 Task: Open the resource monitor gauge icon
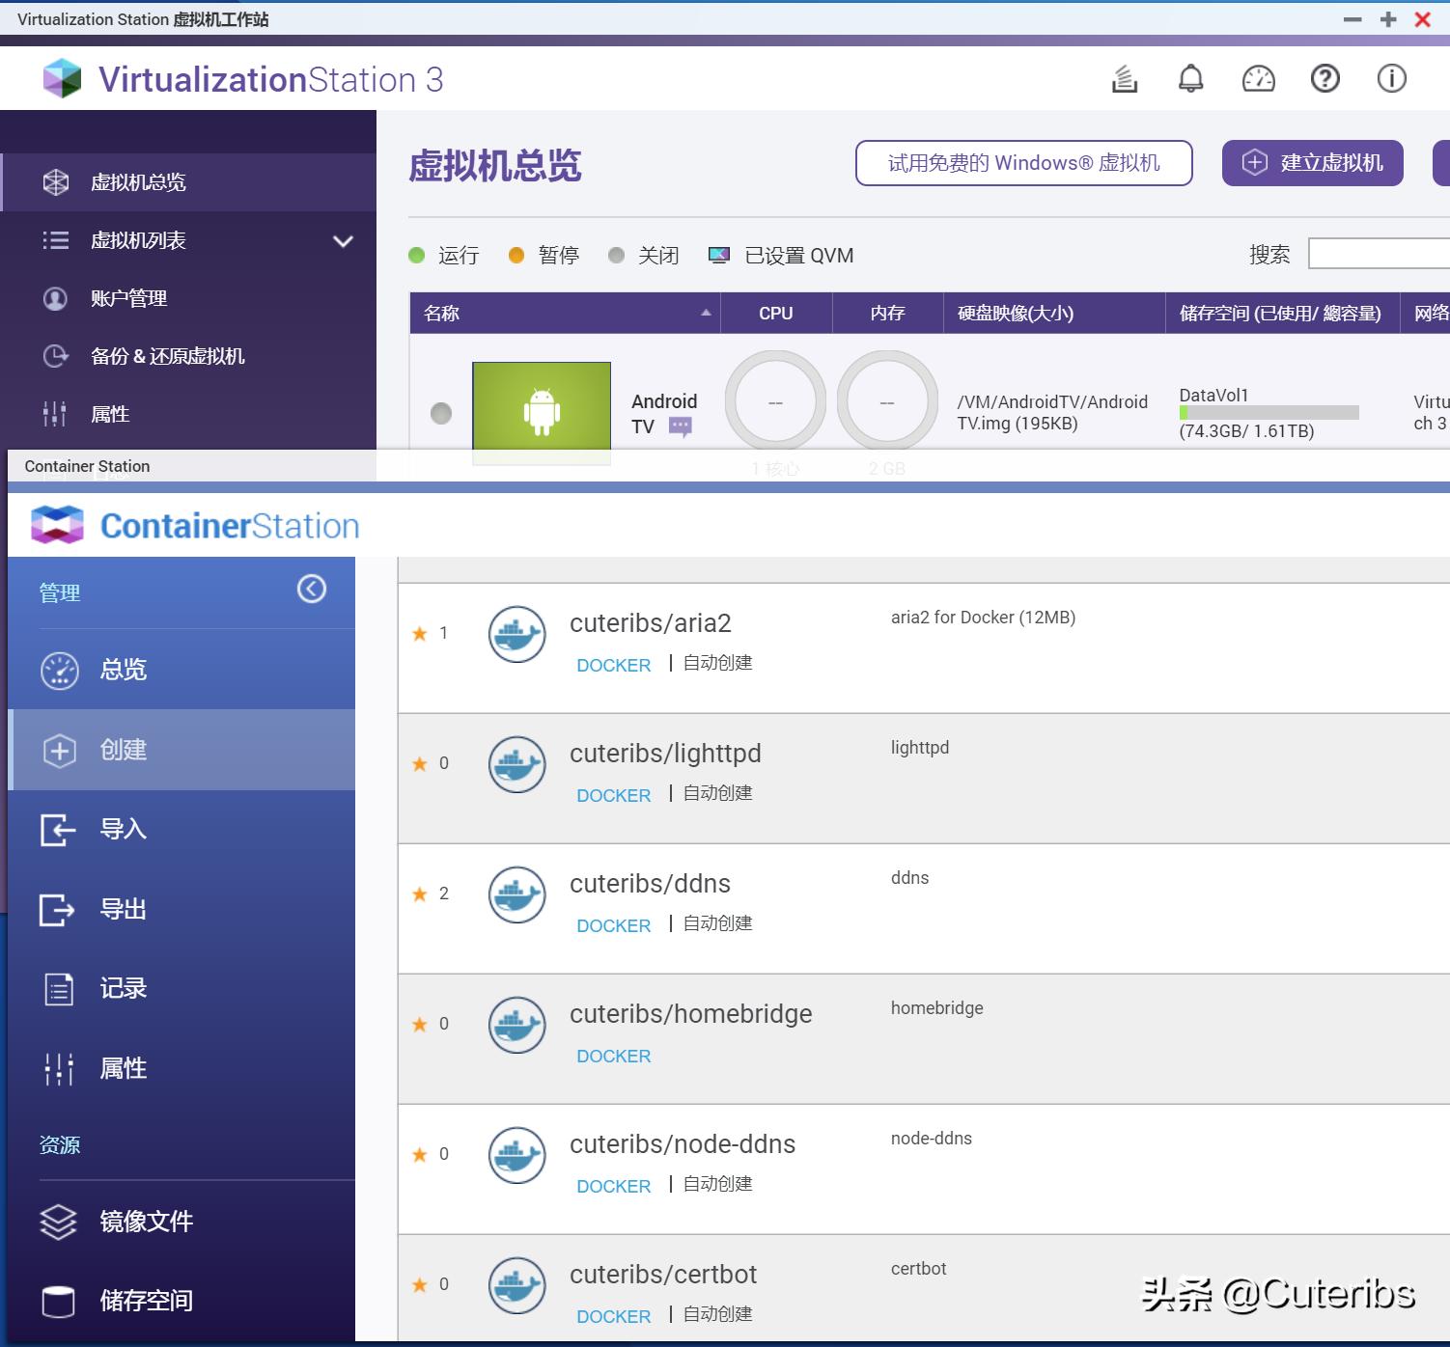pyautogui.click(x=1257, y=78)
